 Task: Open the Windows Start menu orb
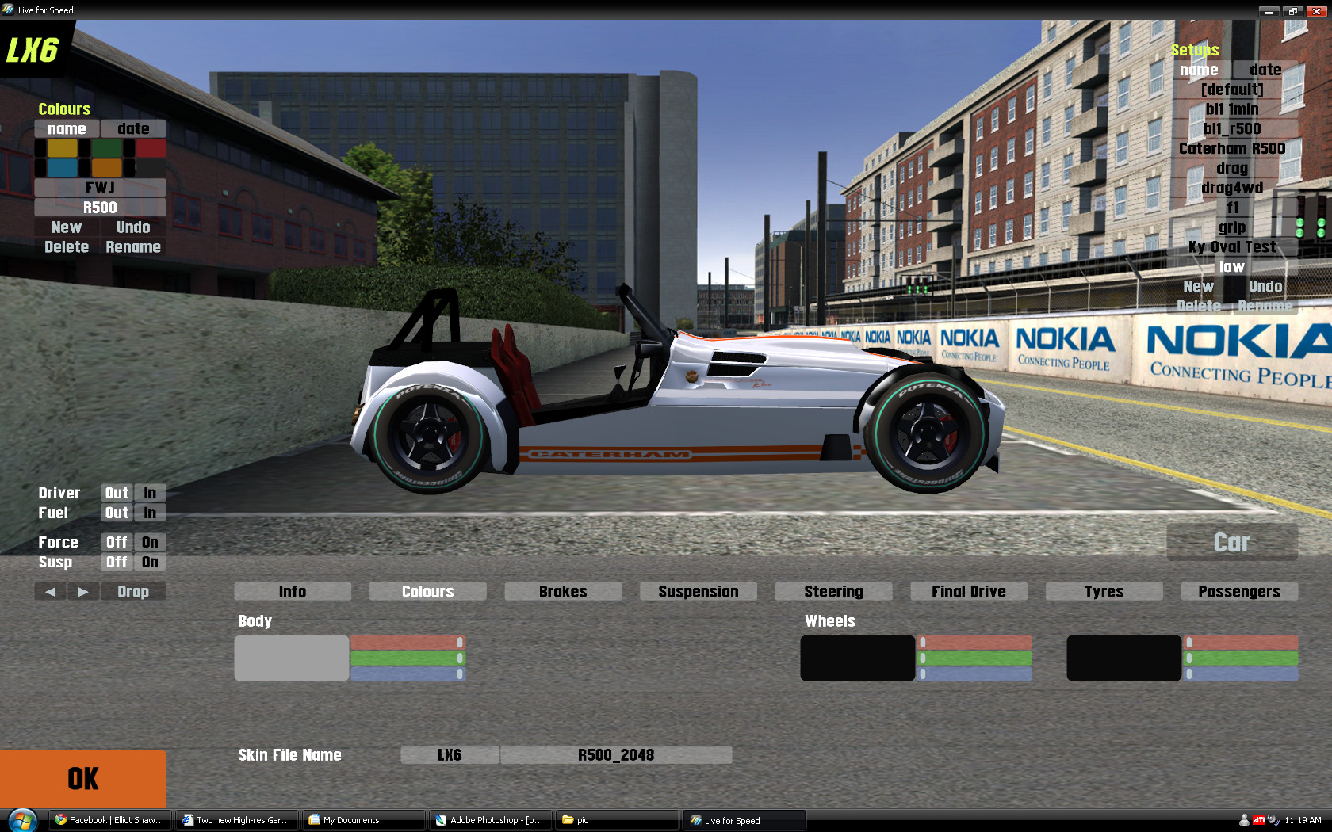[x=22, y=820]
